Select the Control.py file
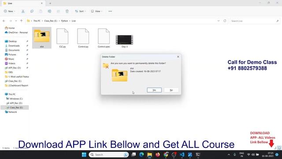This screenshot has height=159, width=282. (83, 38)
